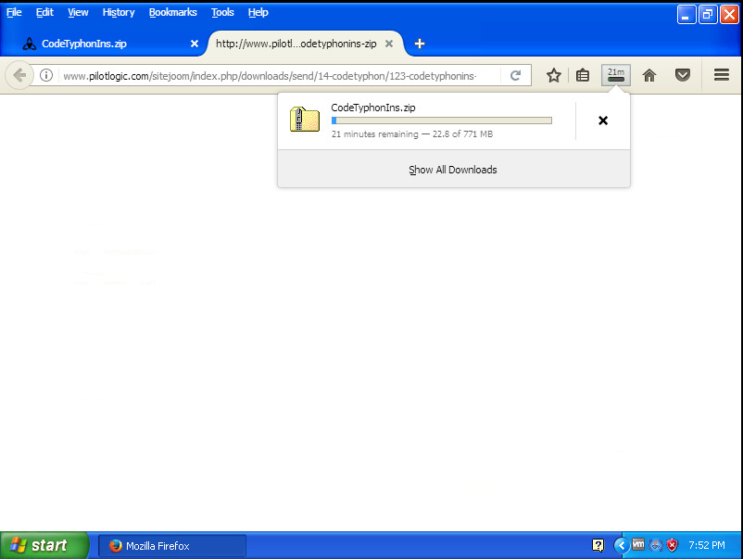Open a new tab with plus button
The image size is (743, 559).
click(420, 44)
